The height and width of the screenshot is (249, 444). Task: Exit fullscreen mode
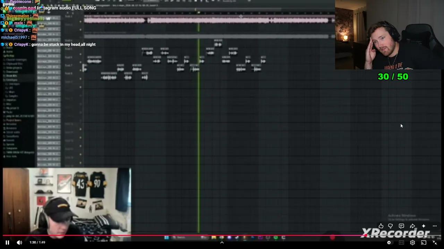[435, 242]
